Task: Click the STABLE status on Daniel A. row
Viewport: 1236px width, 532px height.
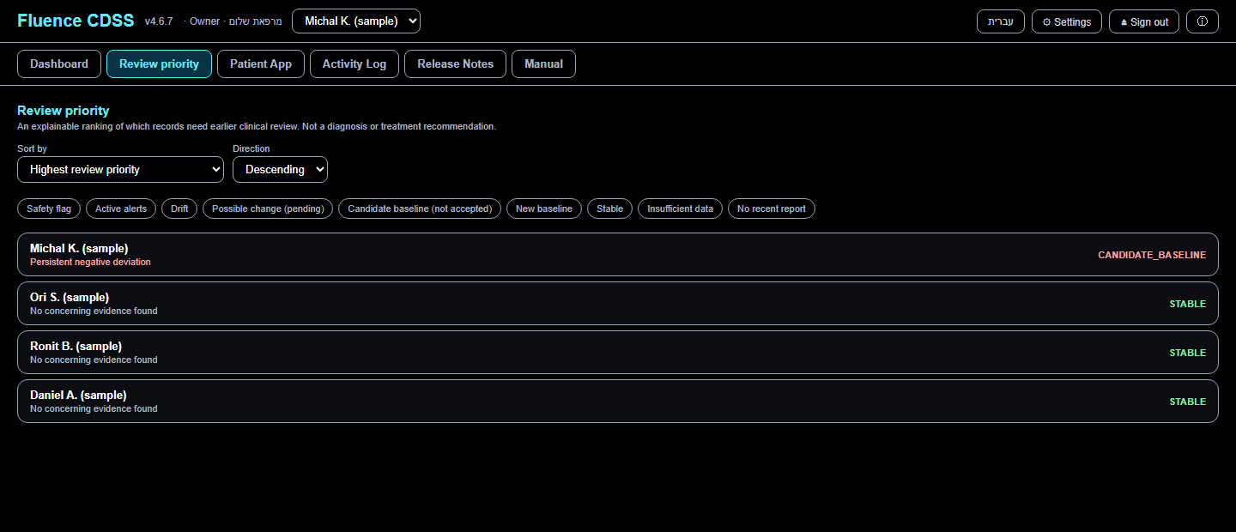Action: pyautogui.click(x=1188, y=402)
